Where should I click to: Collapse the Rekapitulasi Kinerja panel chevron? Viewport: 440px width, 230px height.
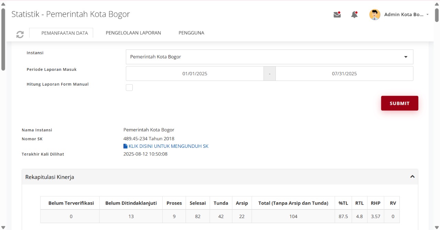[412, 176]
